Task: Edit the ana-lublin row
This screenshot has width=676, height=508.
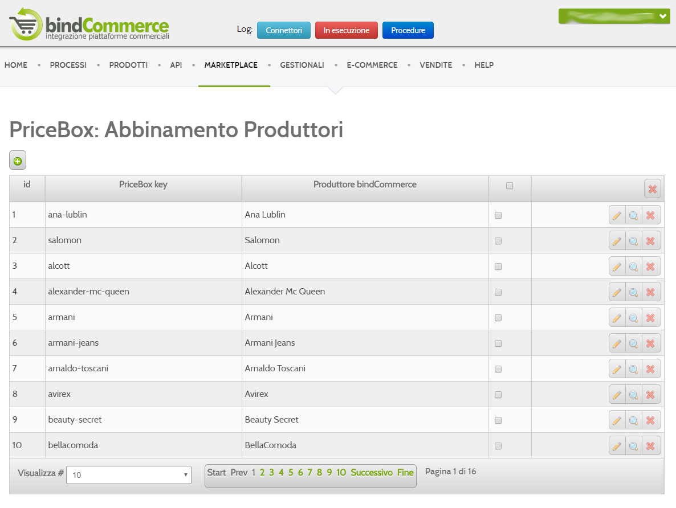Action: click(617, 215)
